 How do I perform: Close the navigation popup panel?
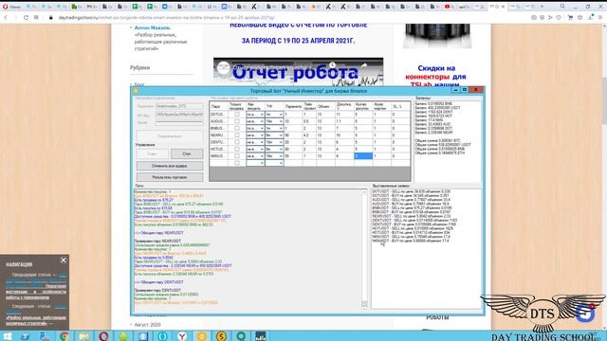point(64,260)
